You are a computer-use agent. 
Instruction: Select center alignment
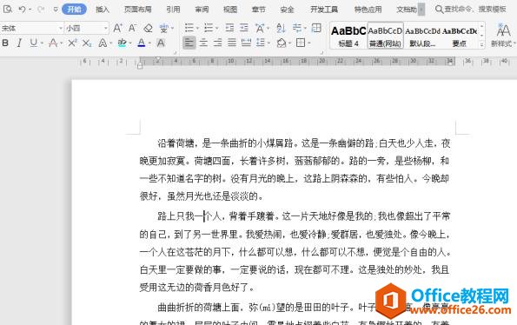[203, 43]
